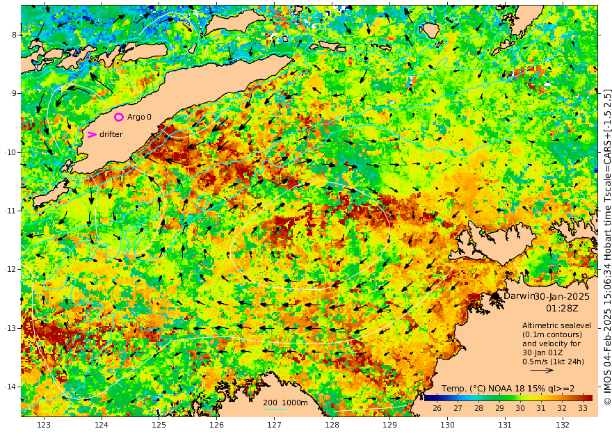Image resolution: width=612 pixels, height=438 pixels.
Task: Click longitude axis label 132
Action: (x=563, y=425)
